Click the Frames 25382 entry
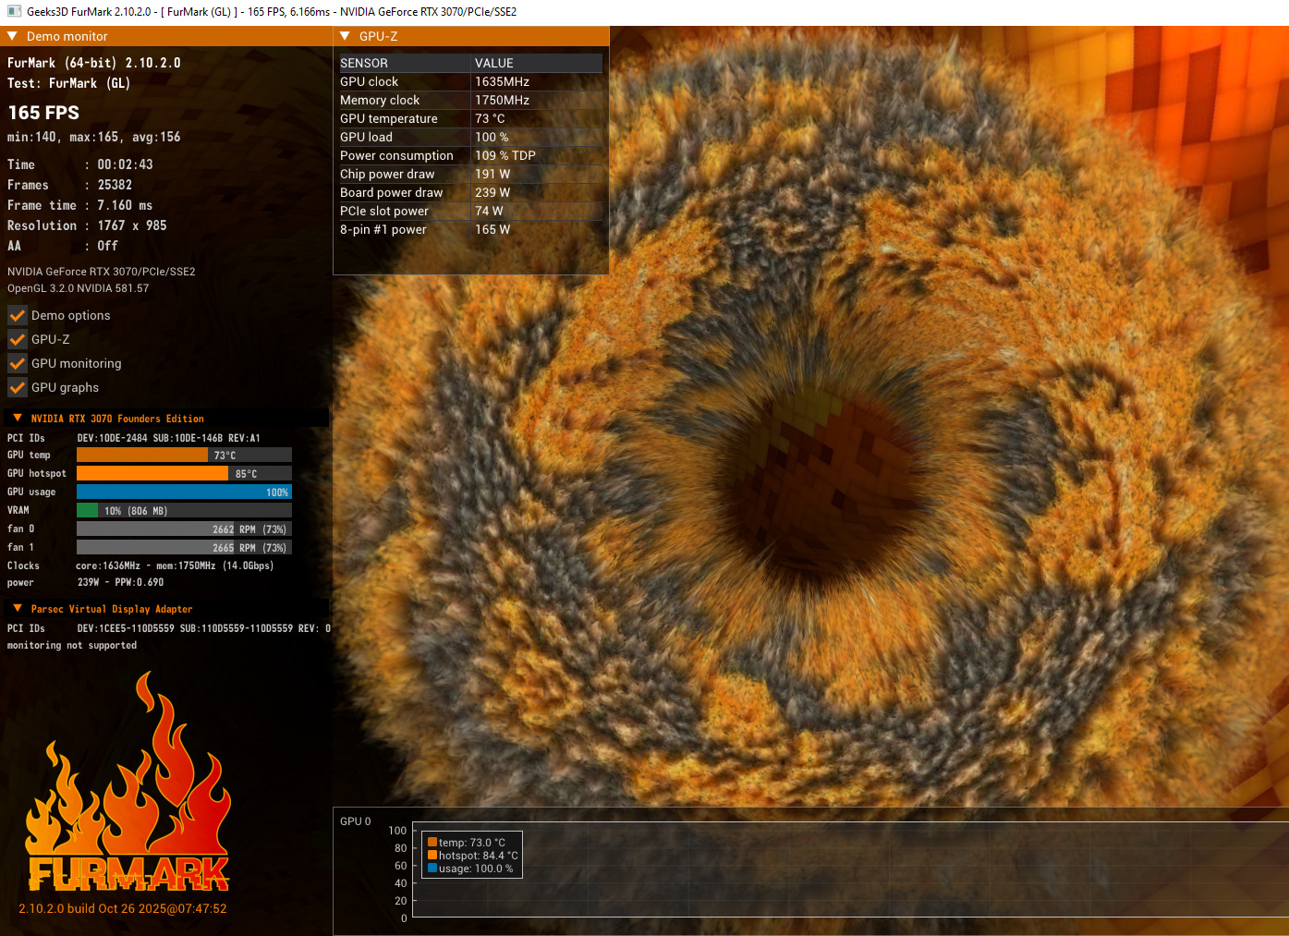 click(x=70, y=185)
